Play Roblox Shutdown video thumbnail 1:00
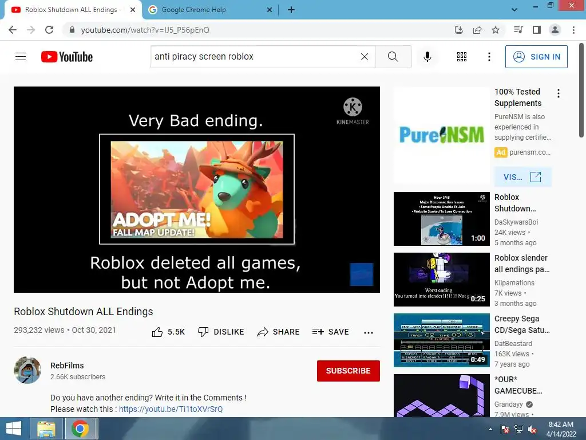 tap(441, 219)
